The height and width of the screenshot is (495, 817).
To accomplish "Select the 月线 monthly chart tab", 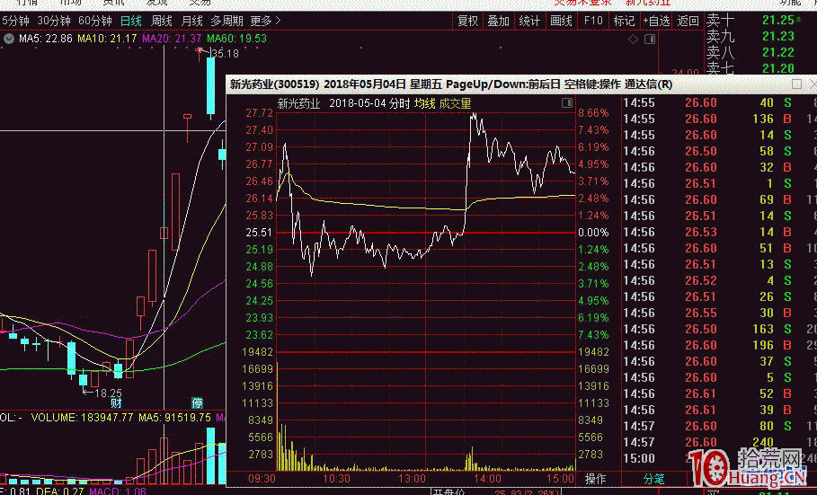I will click(x=191, y=22).
